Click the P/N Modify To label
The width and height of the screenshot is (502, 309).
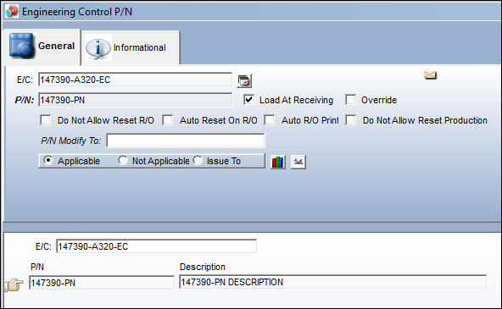(x=70, y=141)
